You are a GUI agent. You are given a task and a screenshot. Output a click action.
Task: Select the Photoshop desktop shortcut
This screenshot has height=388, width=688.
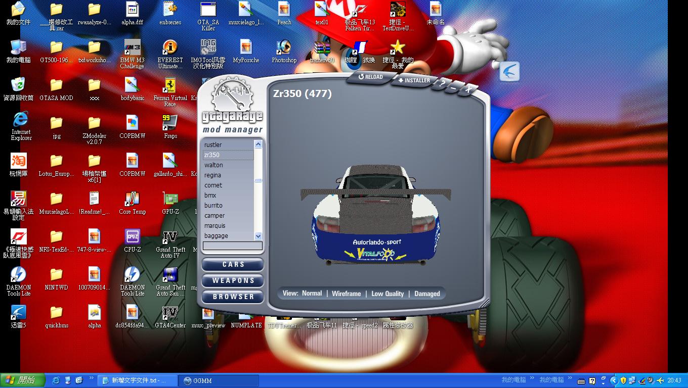point(284,51)
